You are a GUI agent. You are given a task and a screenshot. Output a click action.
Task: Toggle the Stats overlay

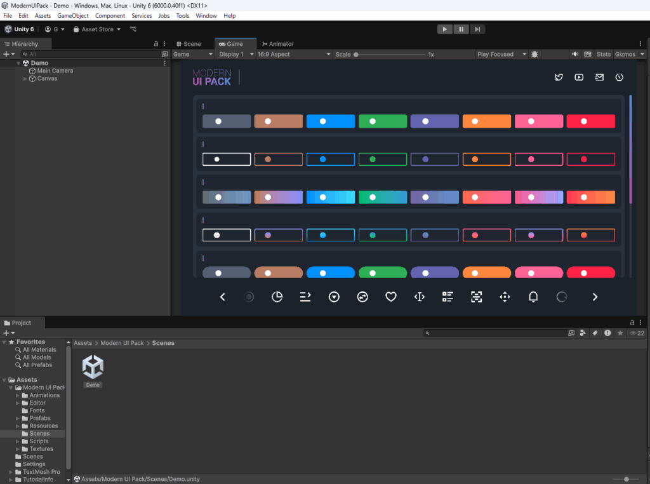603,55
